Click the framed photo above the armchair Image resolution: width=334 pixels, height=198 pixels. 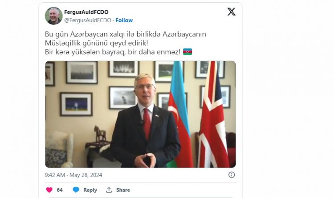[76, 104]
